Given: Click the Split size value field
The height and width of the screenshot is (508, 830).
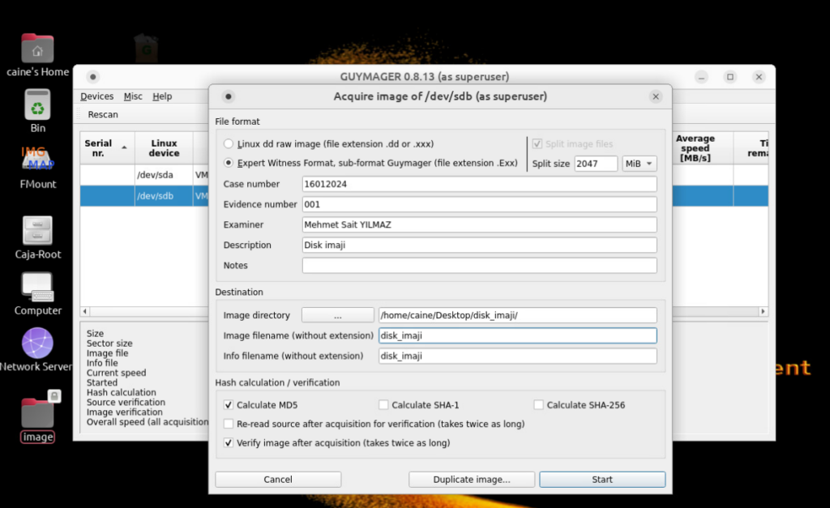Looking at the screenshot, I should (x=596, y=164).
